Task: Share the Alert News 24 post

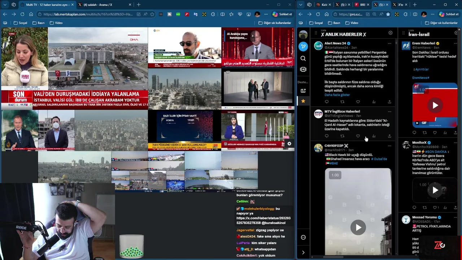Action: point(389,102)
